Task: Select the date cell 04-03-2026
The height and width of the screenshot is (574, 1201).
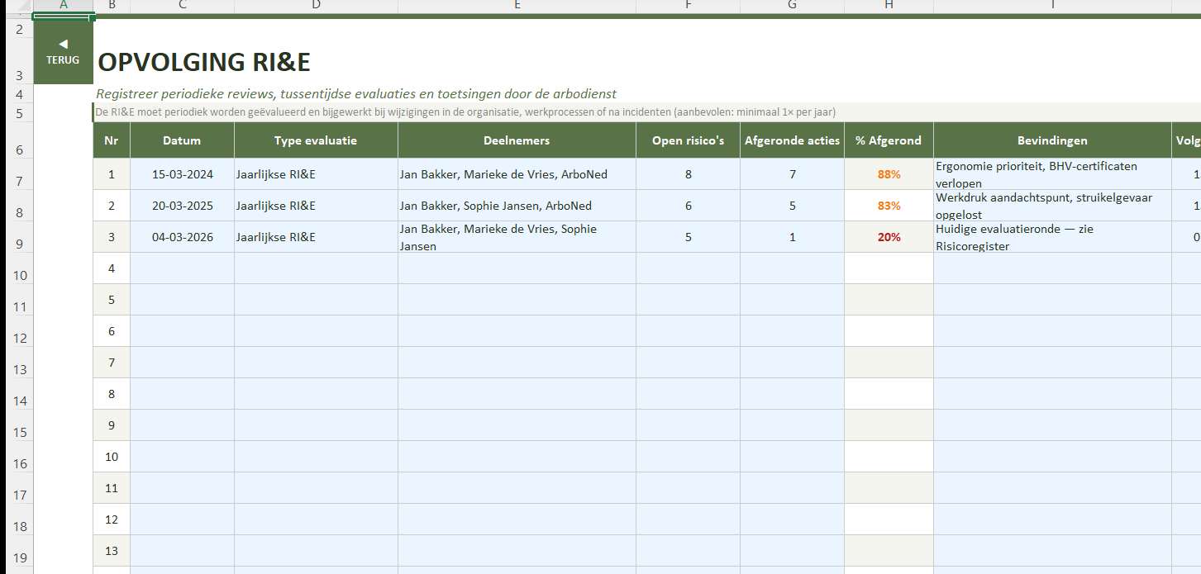Action: click(182, 237)
